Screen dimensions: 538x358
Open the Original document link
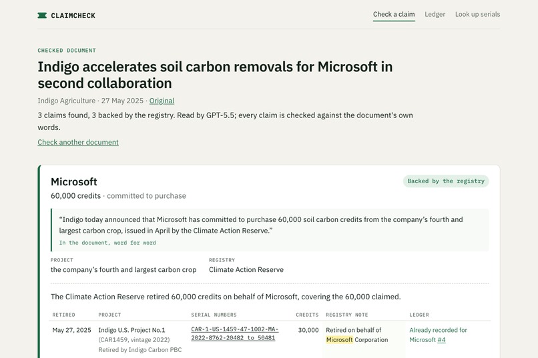click(162, 101)
